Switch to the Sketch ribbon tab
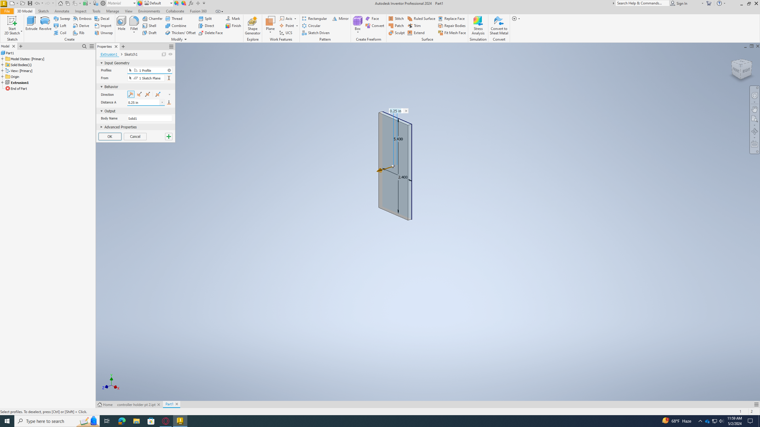The width and height of the screenshot is (760, 427). coord(43,11)
